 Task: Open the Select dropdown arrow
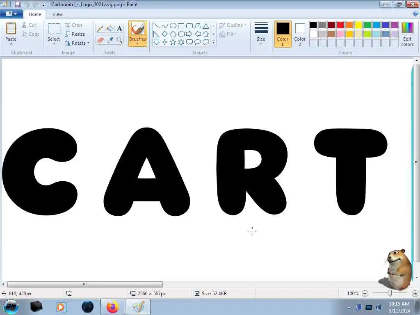click(x=54, y=44)
